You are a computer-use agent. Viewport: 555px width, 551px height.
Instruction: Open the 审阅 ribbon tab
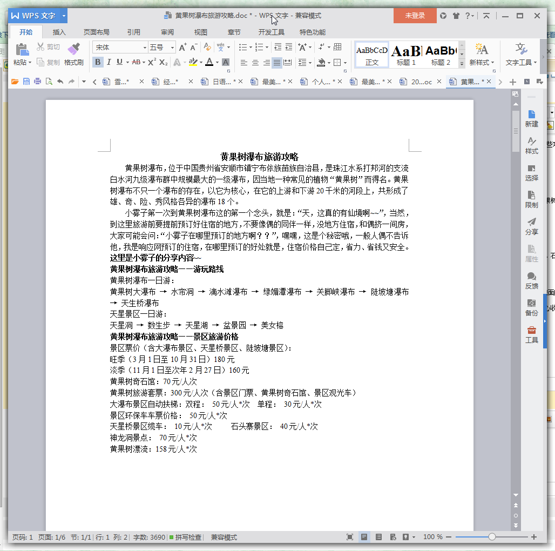pos(167,32)
